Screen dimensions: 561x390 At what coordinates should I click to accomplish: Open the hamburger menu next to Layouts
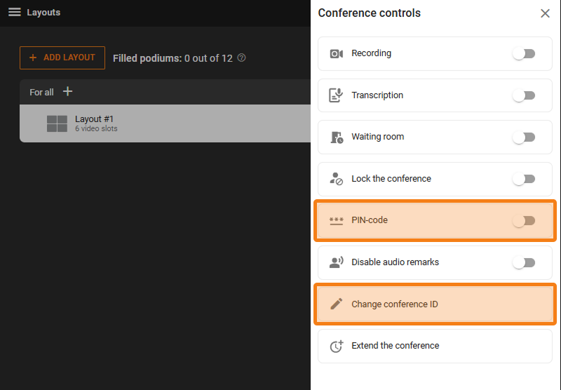pos(14,13)
